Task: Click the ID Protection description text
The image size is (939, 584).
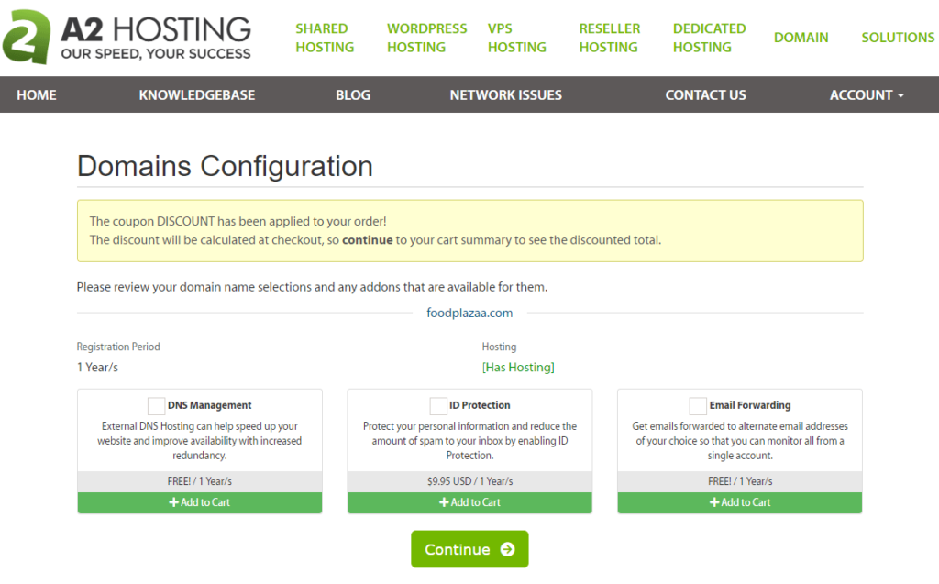Action: [x=469, y=441]
